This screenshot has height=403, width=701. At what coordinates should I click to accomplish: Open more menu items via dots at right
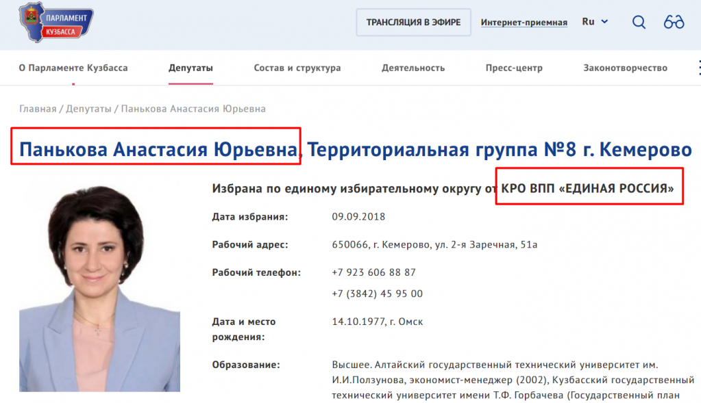coord(699,68)
